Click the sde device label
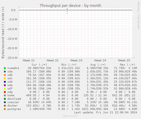The width and height of the screenshot is (141, 119). click(10, 85)
